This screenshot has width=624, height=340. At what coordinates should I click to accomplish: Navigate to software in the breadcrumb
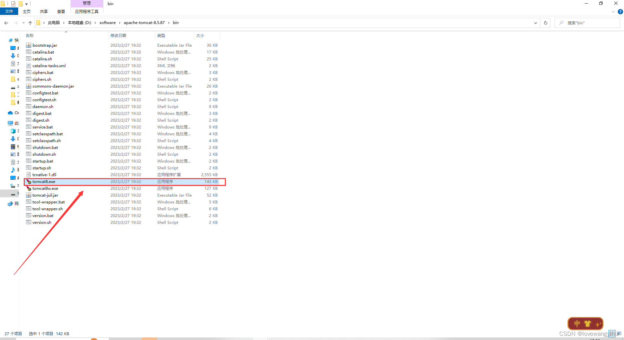point(108,23)
